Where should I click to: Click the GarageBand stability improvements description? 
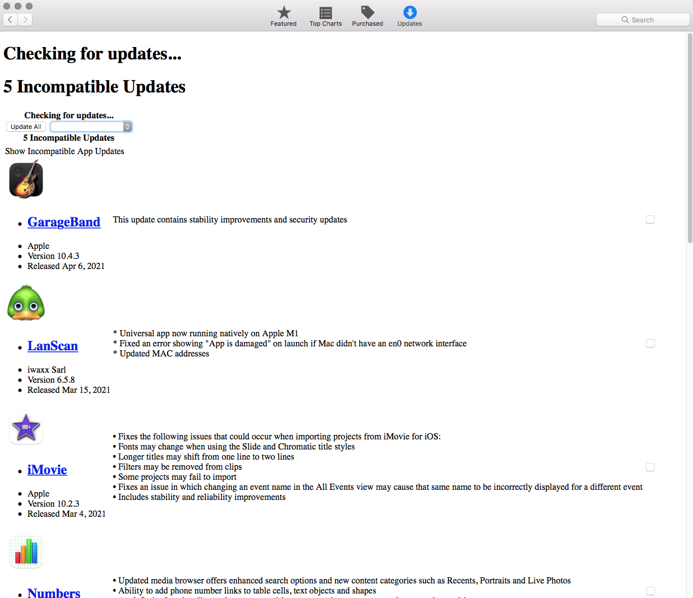[230, 220]
